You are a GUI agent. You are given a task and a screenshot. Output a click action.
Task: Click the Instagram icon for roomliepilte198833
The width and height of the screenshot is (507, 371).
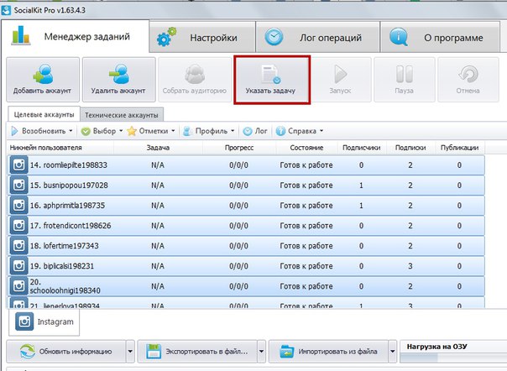point(18,165)
